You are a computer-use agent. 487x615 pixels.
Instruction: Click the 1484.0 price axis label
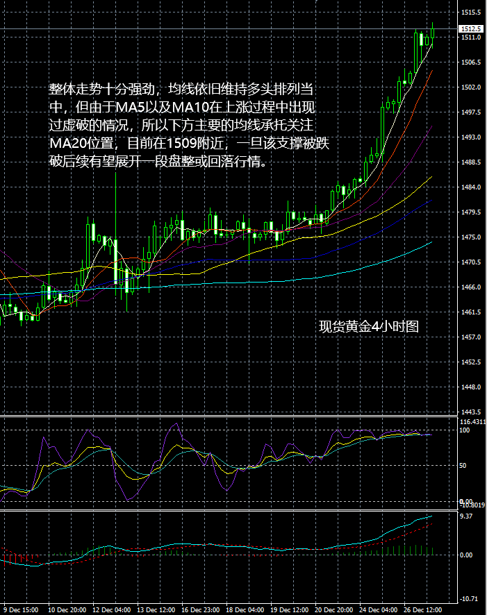click(472, 187)
